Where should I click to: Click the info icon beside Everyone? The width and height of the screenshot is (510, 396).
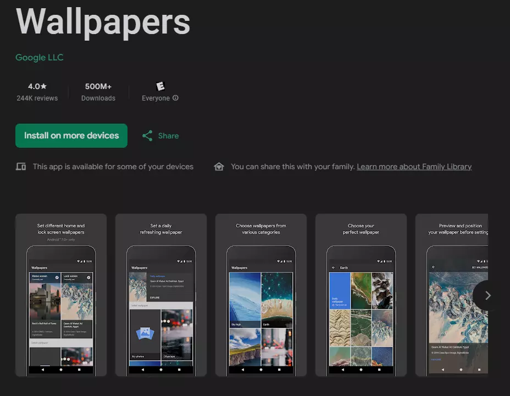click(x=176, y=98)
